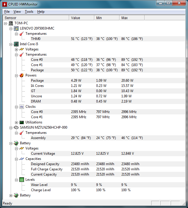Click the LENOVO motherboard chip icon
Viewport: 188px width, 208px height.
16,28
